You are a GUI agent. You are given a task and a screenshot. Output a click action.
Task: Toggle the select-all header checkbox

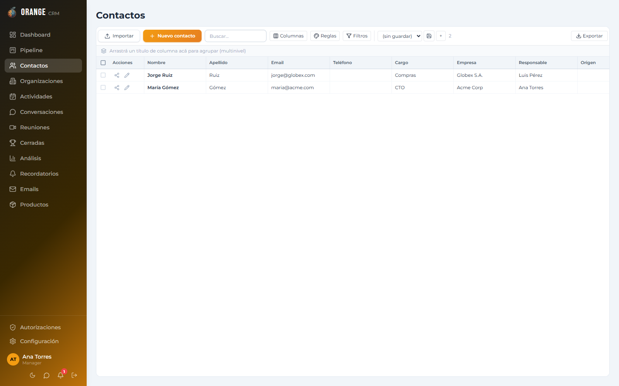(103, 63)
